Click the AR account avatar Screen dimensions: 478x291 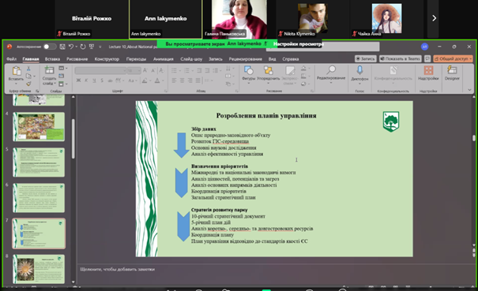(x=424, y=47)
